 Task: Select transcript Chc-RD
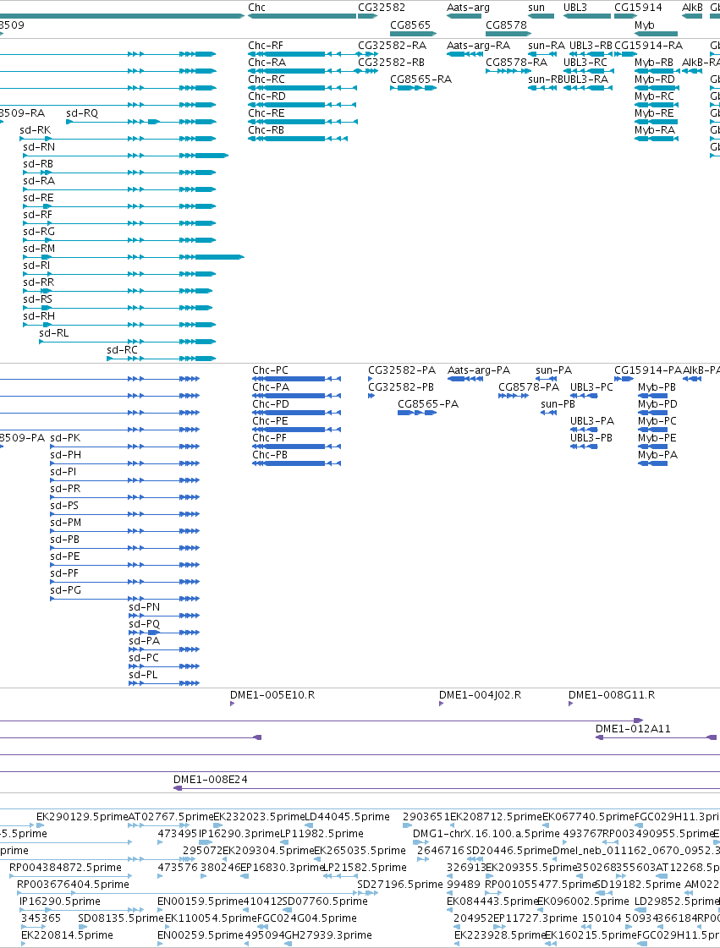[303, 105]
